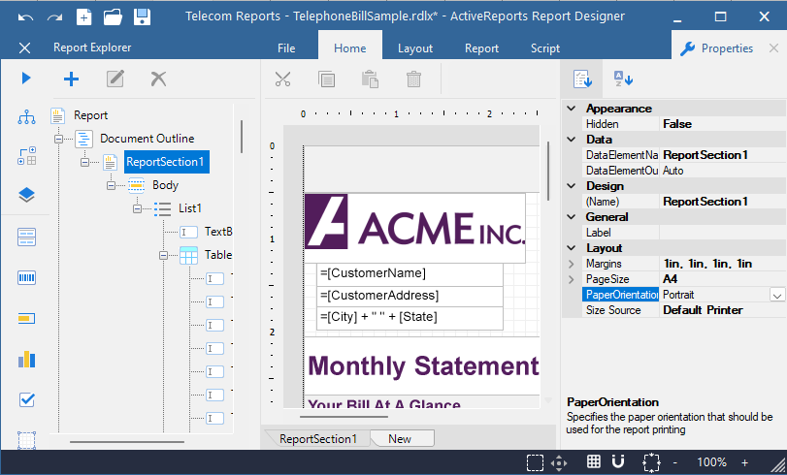Screen dimensions: 787x475
Task: Toggle dotted selection mode in status bar
Action: coord(535,462)
